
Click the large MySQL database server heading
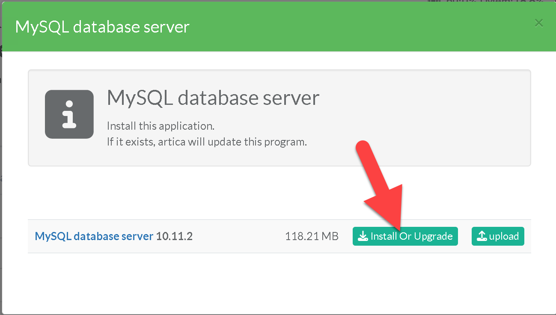(x=213, y=98)
